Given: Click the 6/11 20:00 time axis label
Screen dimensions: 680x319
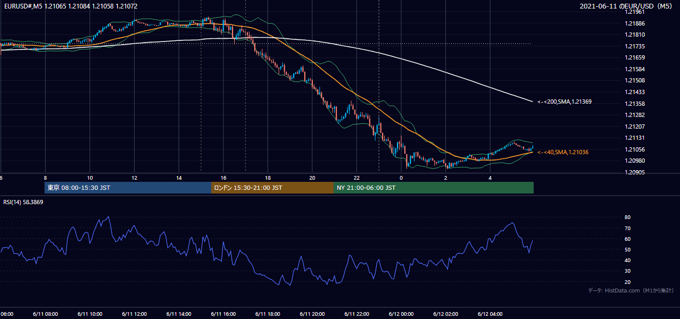Looking at the screenshot, I should pos(312,314).
